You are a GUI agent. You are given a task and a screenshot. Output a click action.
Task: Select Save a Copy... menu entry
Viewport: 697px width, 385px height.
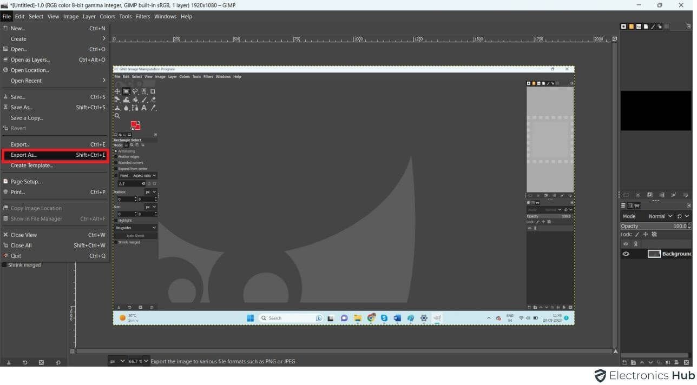coord(27,118)
